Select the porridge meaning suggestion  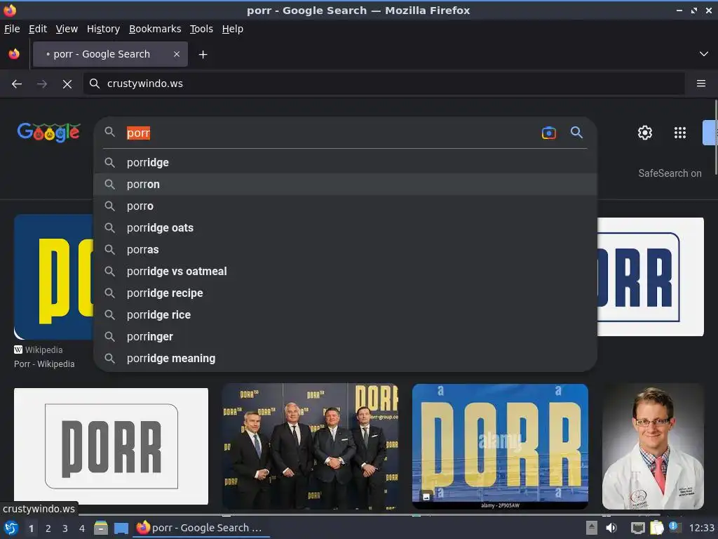tap(345, 359)
